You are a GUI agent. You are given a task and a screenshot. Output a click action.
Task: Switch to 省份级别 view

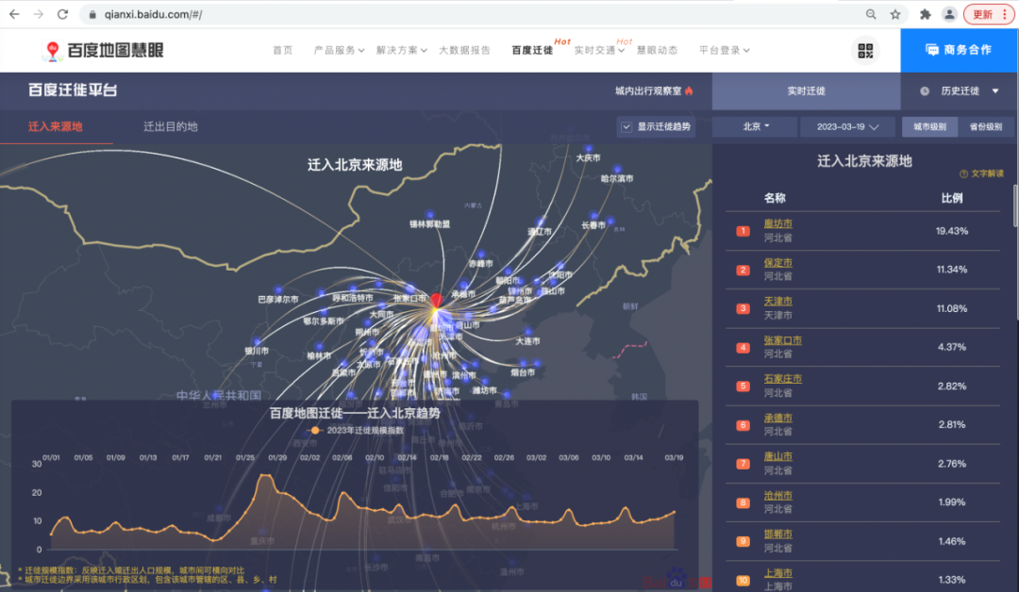click(x=985, y=126)
